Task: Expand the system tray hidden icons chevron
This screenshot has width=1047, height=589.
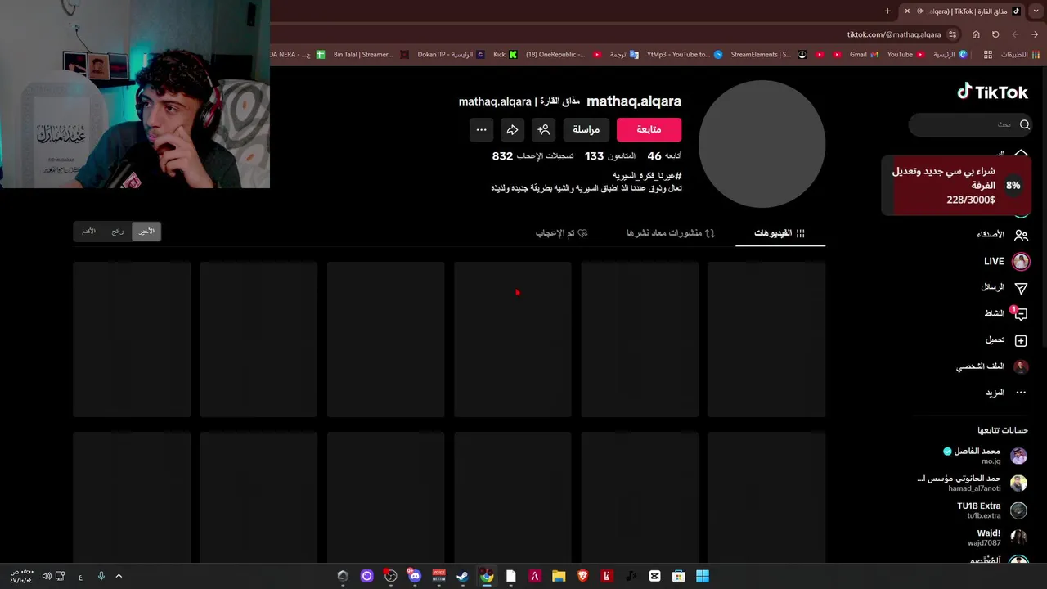Action: (119, 576)
